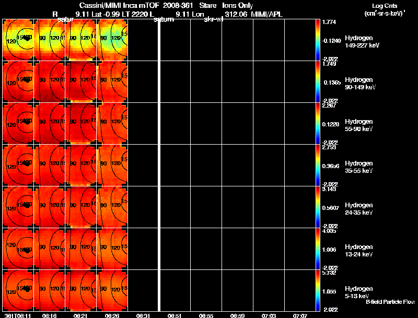The image size is (418, 318).
Task: Click the B-field Particle Flow text
Action: pos(390,302)
